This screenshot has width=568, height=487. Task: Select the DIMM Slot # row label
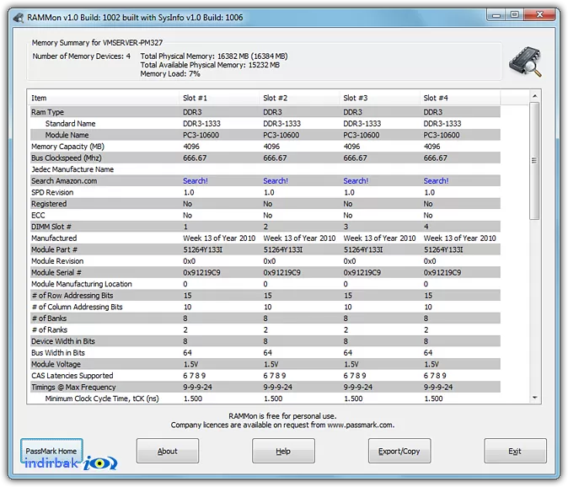click(51, 227)
